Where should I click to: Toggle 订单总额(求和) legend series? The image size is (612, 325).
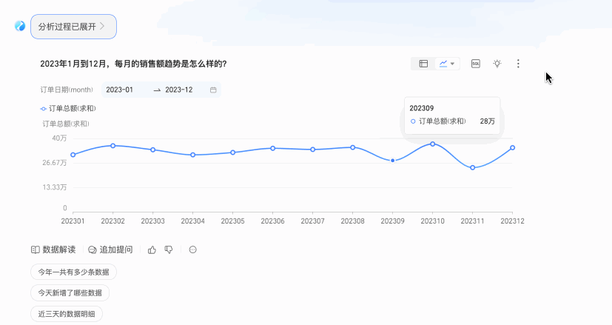68,109
